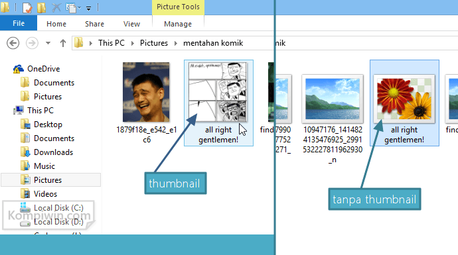Click the OneDrive cloud icon
This screenshot has width=458, height=255.
tap(19, 69)
